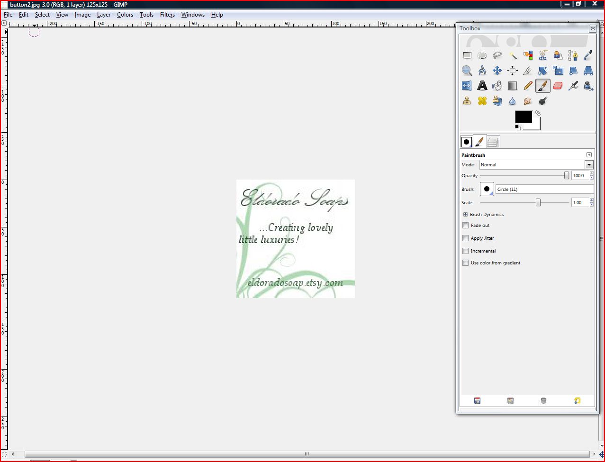This screenshot has width=605, height=462.
Task: Delete saved tool options trash icon
Action: pos(543,401)
